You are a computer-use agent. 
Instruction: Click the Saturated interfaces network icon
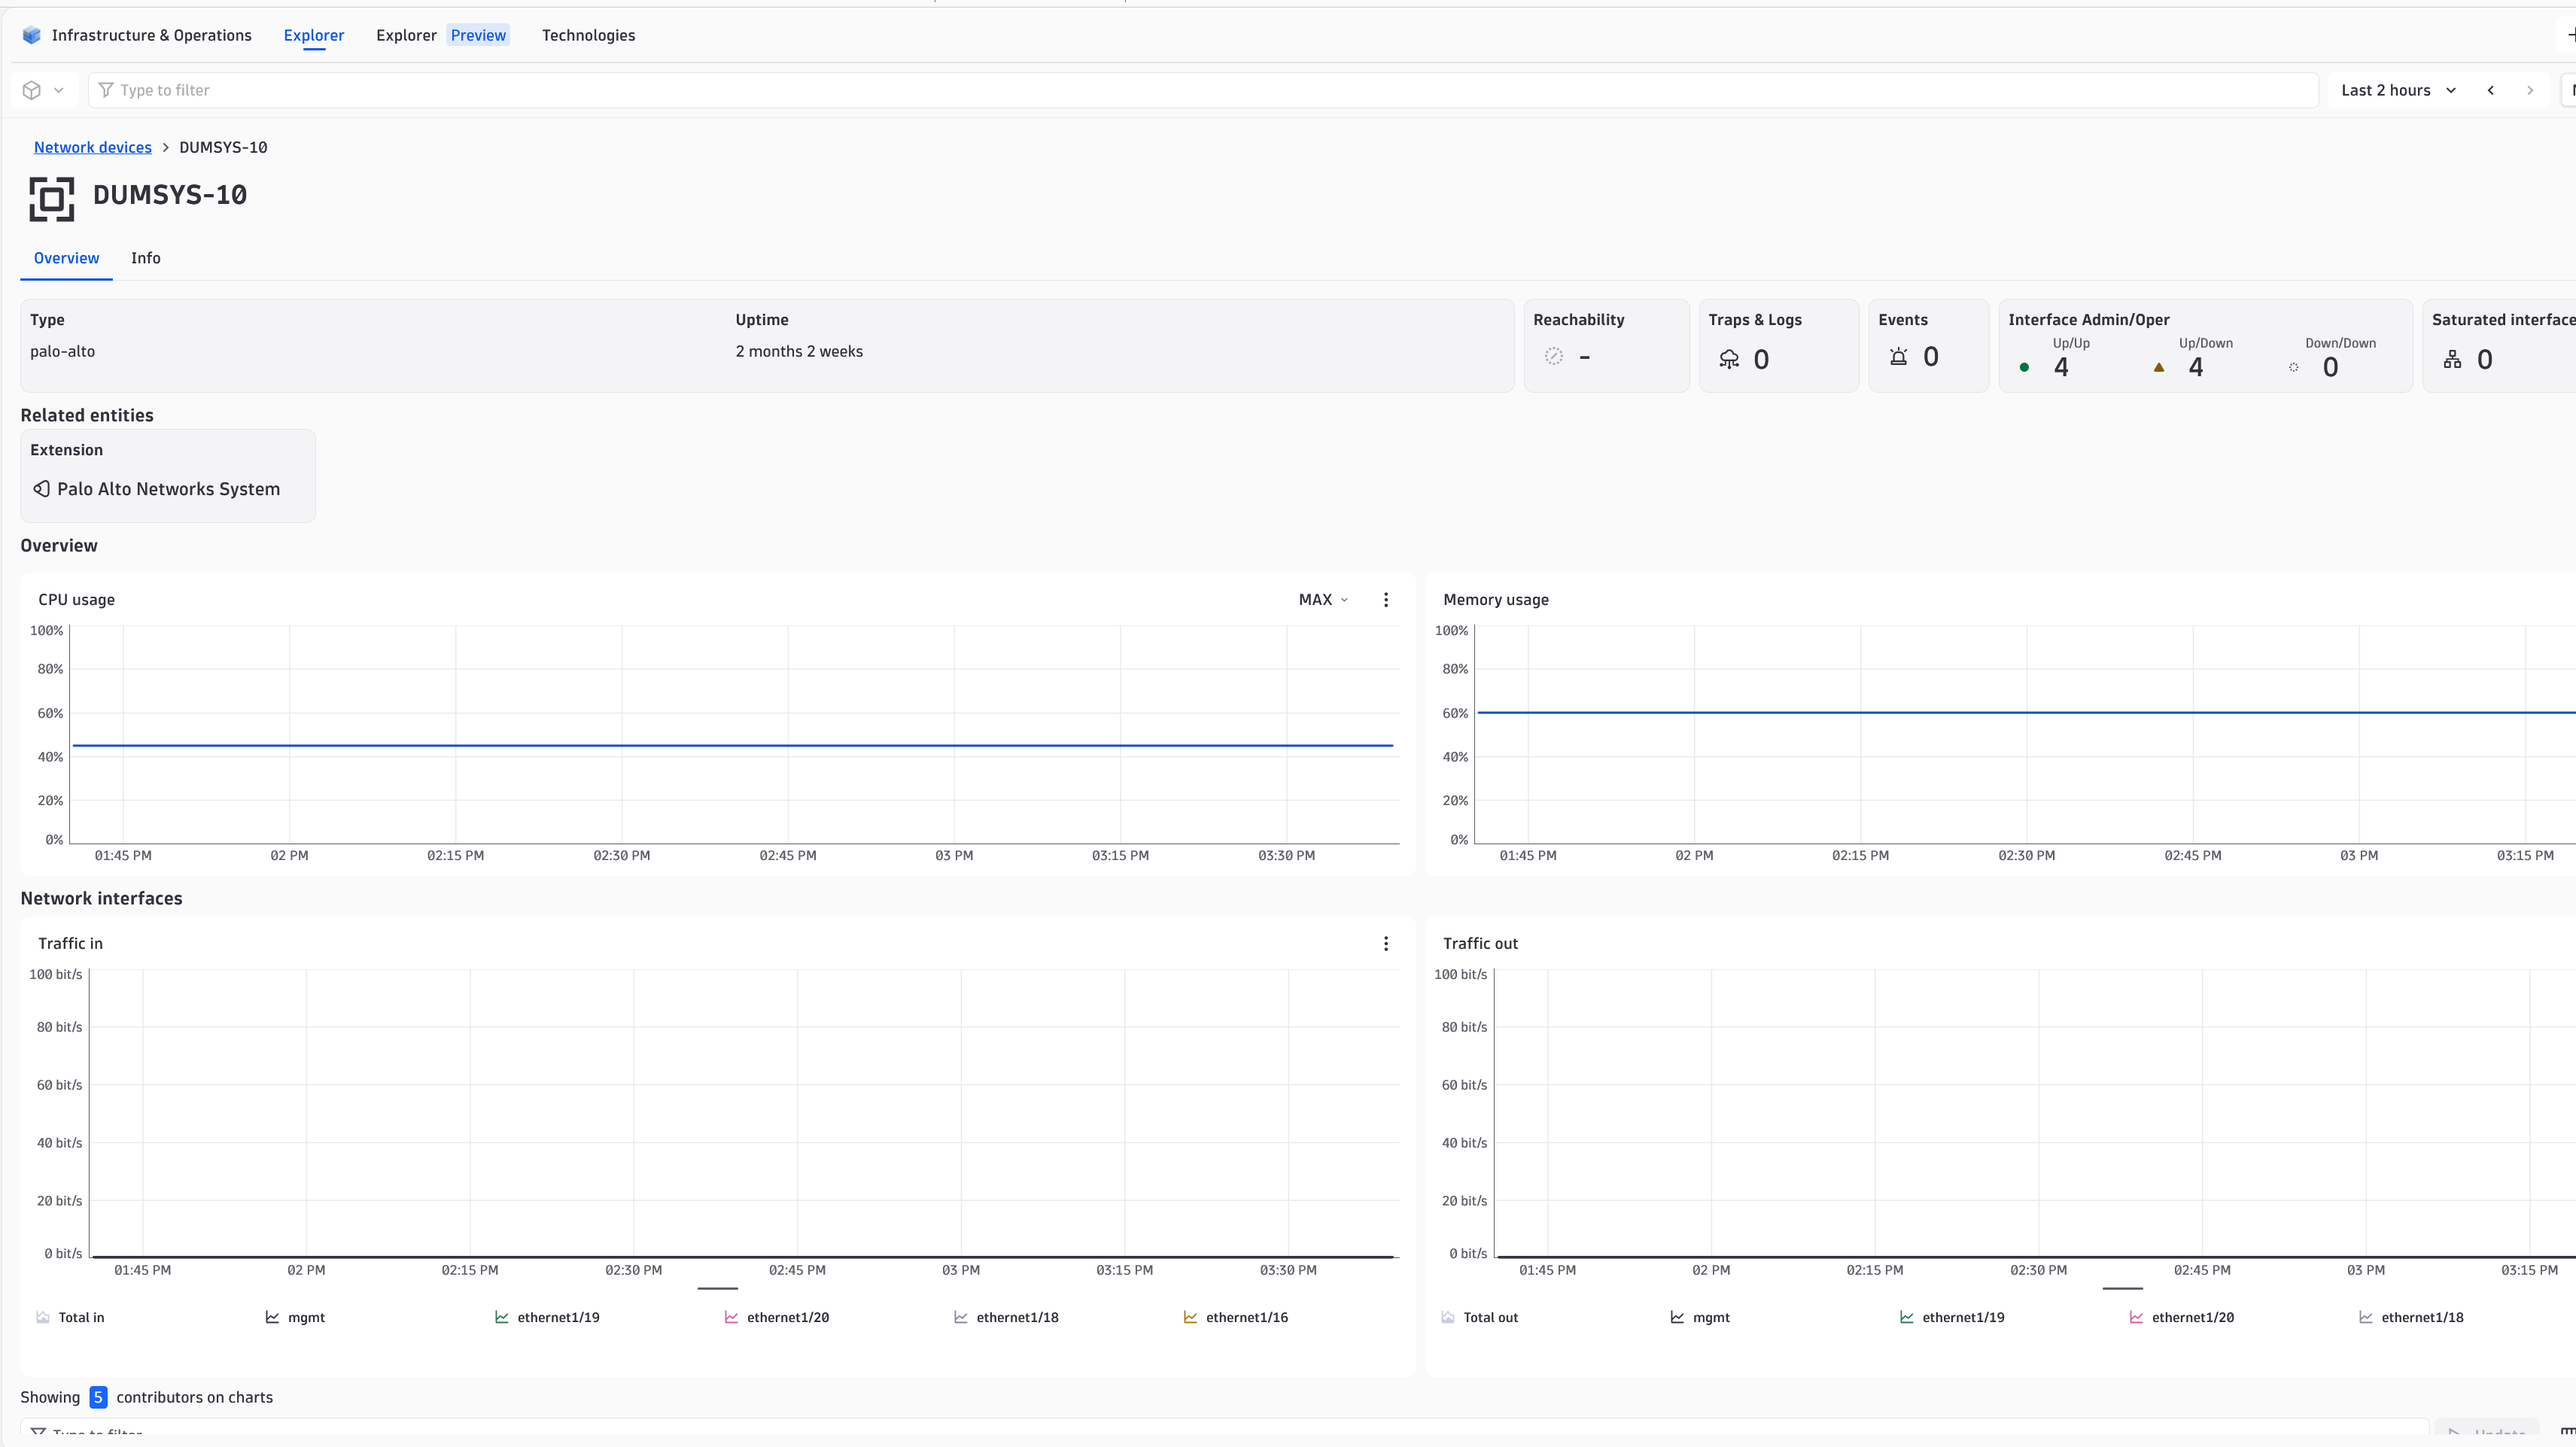2453,359
